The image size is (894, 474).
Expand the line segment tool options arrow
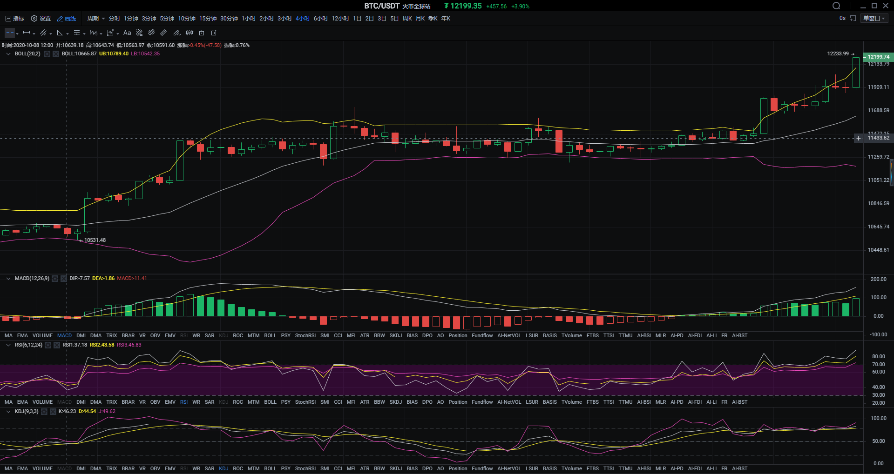click(34, 33)
